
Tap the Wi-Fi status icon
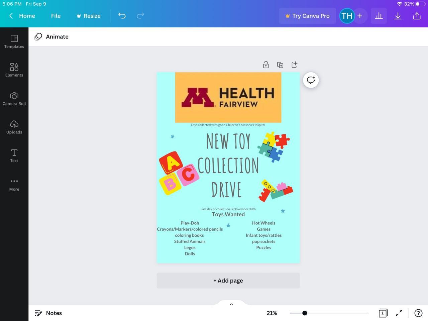[399, 4]
